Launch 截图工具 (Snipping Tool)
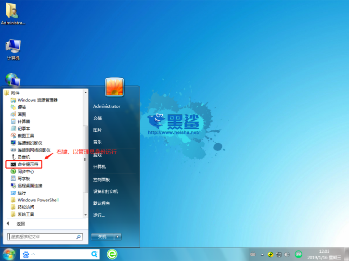This screenshot has width=349, height=261. 26,136
